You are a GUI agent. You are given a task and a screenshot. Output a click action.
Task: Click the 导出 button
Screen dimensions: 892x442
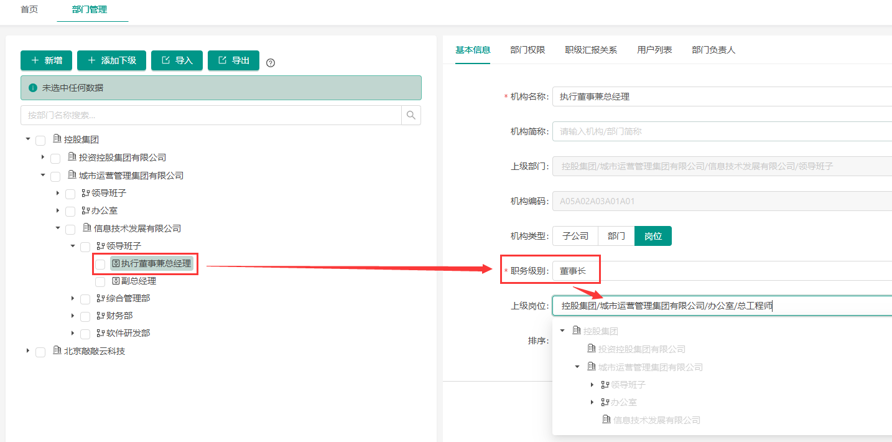233,60
